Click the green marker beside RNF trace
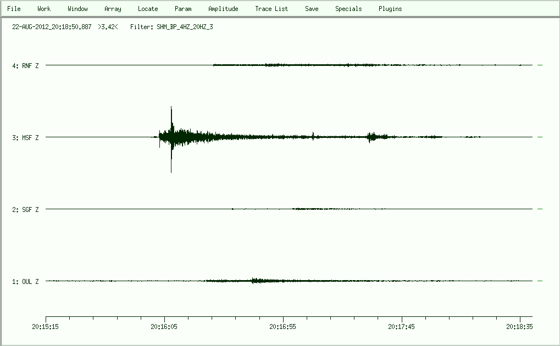Screen dimensions: 560x346 540,65
